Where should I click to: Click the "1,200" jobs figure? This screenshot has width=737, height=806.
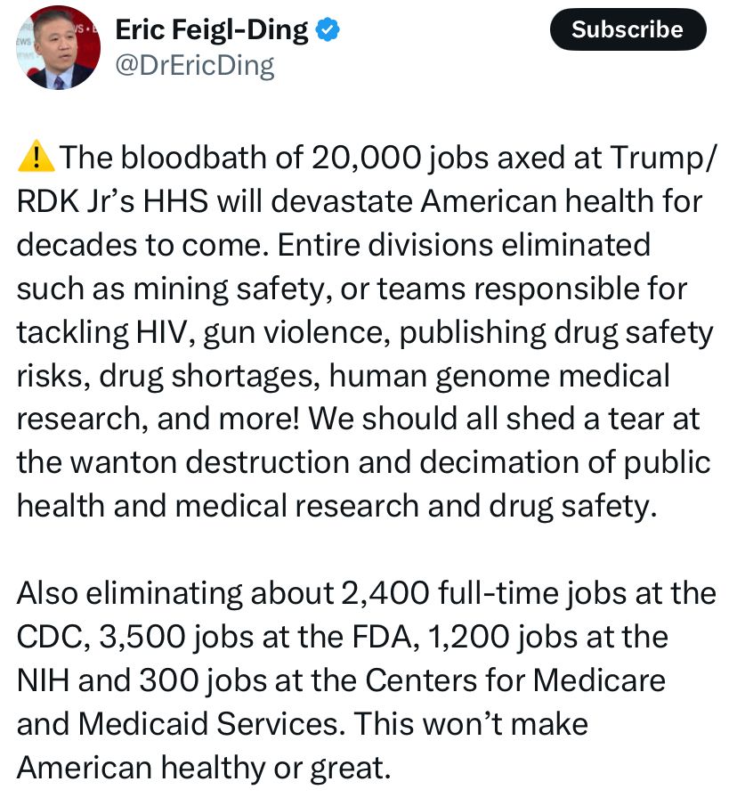pos(468,637)
